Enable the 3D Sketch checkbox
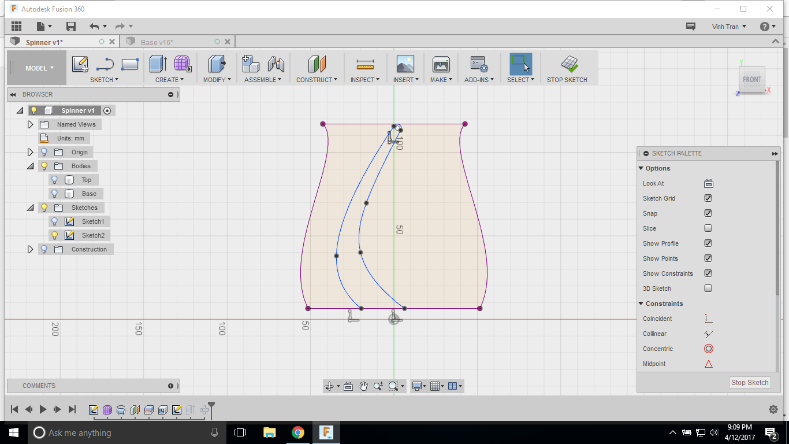 pos(708,288)
